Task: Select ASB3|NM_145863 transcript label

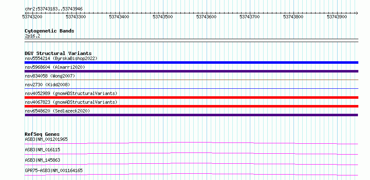Action: point(42,160)
